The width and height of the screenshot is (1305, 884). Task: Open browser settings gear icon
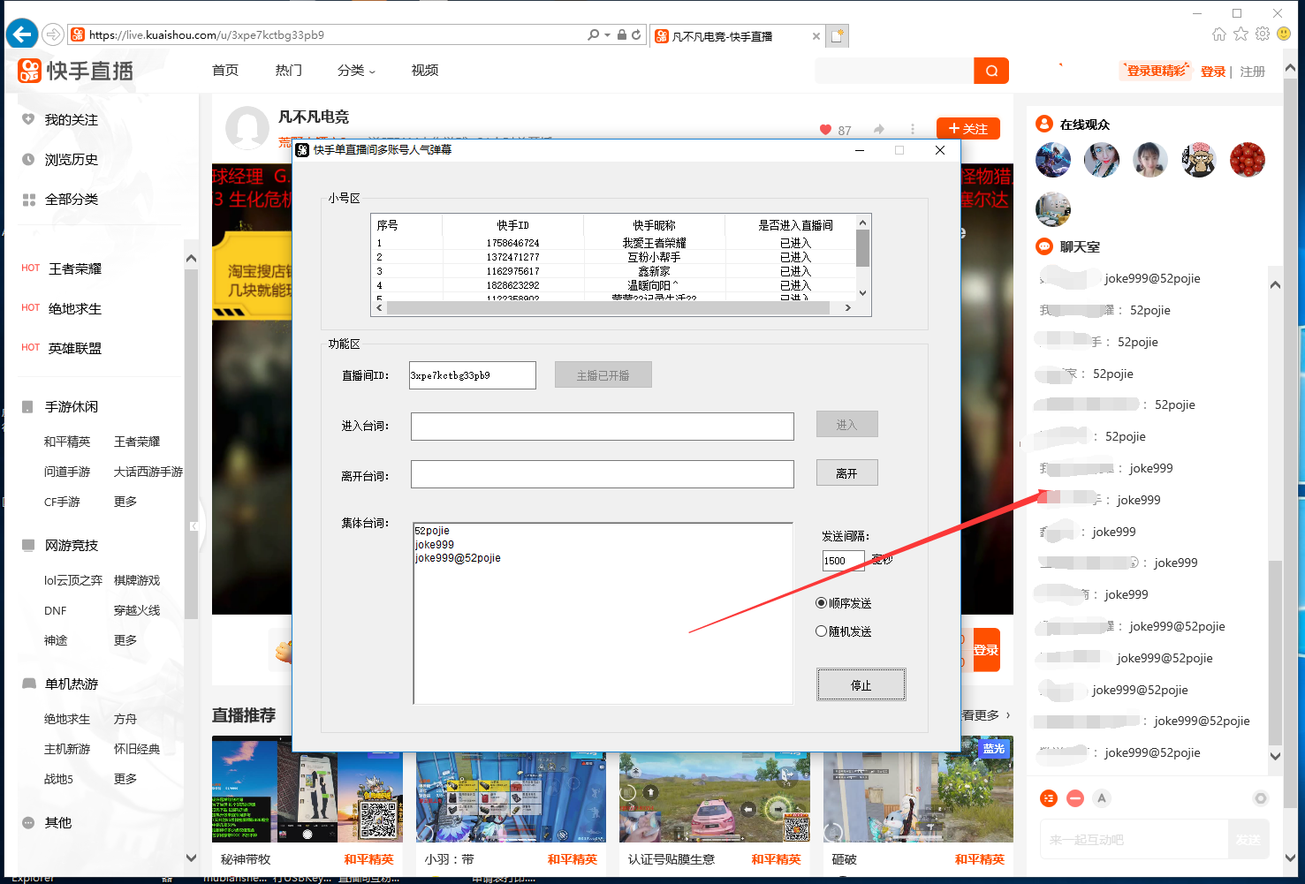(1263, 34)
